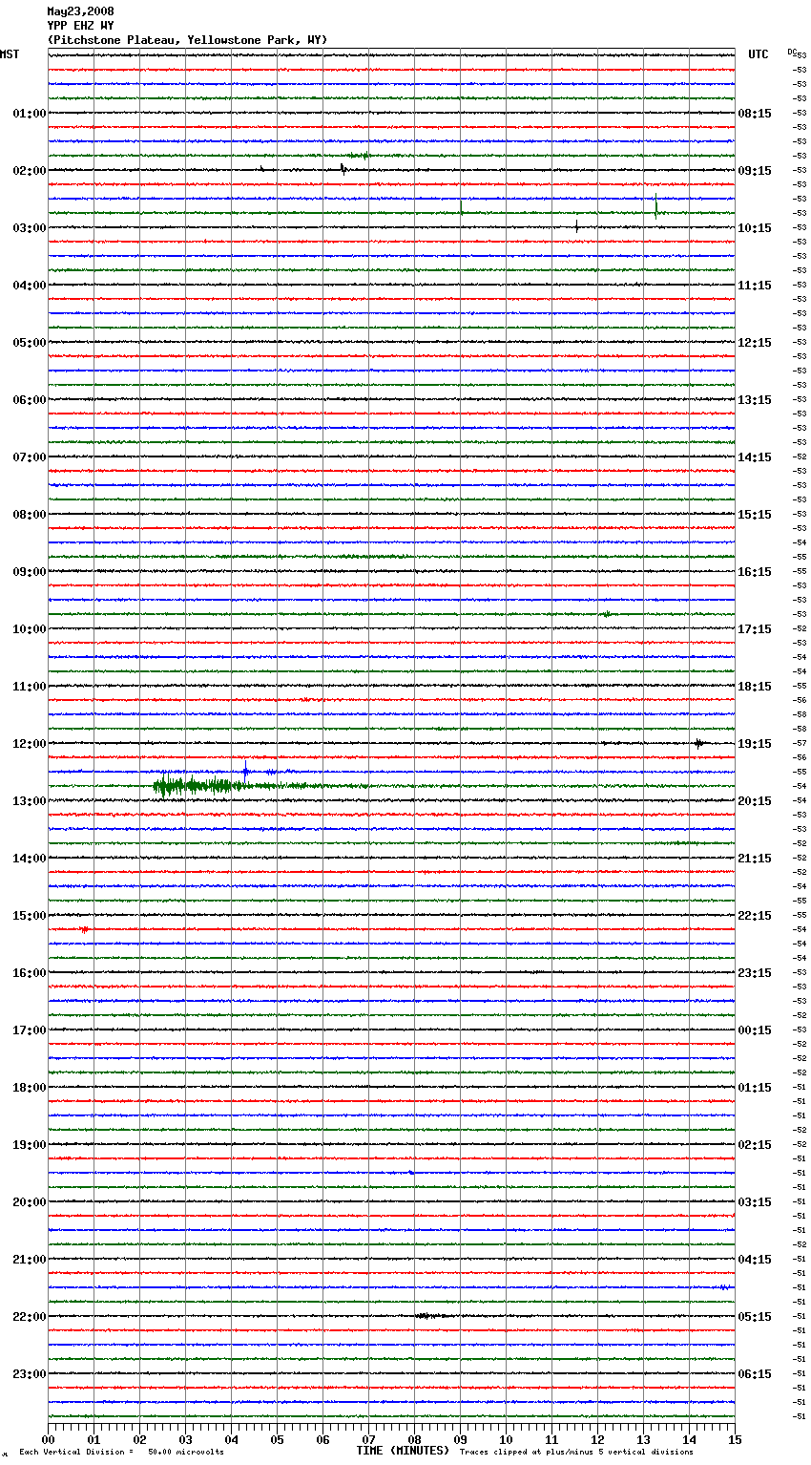Select the 09:15 UTC time label
This screenshot has height=1465, width=811.
pyautogui.click(x=755, y=171)
